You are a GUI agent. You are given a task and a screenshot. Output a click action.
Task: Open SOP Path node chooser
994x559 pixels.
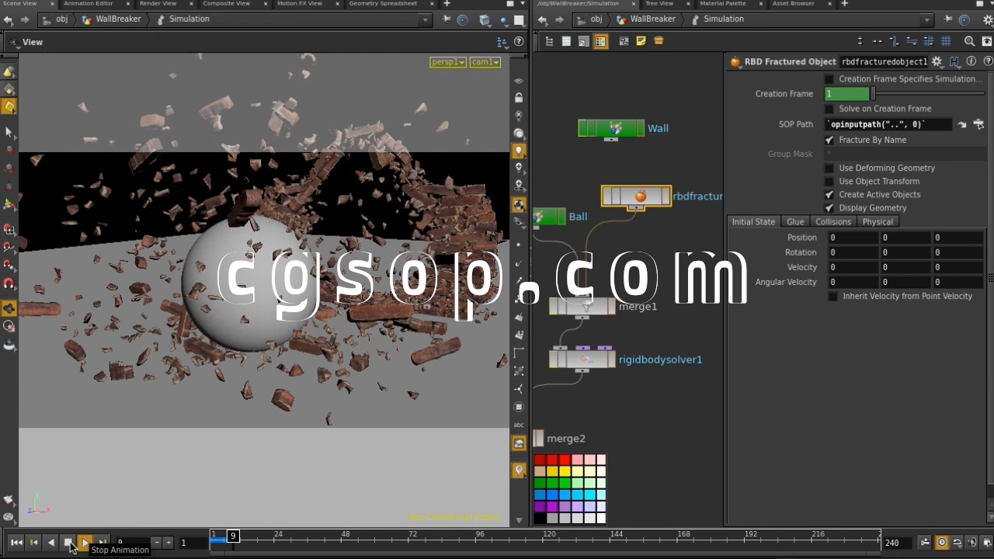pos(978,124)
